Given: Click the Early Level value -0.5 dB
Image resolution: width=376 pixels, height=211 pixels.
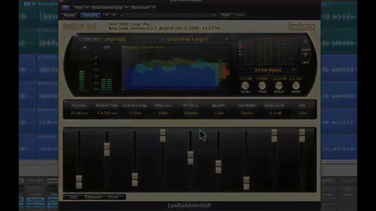Looking at the screenshot, I should point(274,113).
